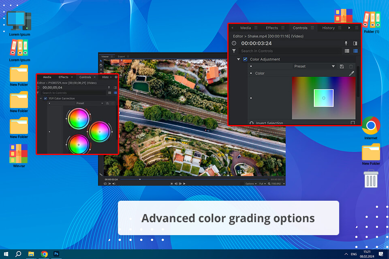Open taskbar search magnifier

click(18, 254)
